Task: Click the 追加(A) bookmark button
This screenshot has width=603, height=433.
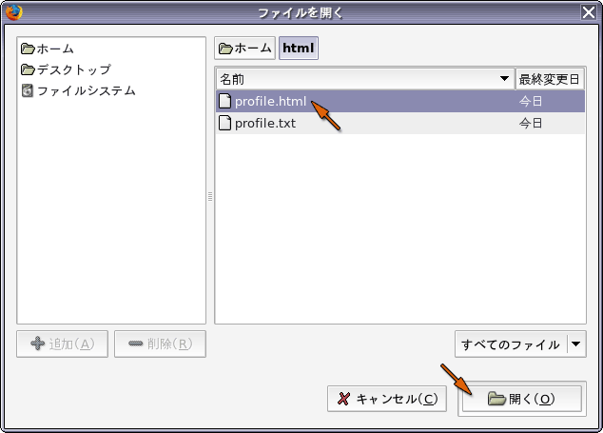Action: pyautogui.click(x=63, y=344)
